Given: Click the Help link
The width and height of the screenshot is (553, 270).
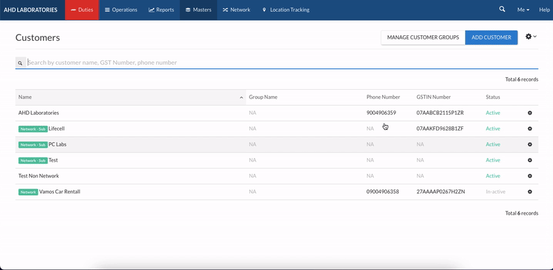Looking at the screenshot, I should (544, 10).
